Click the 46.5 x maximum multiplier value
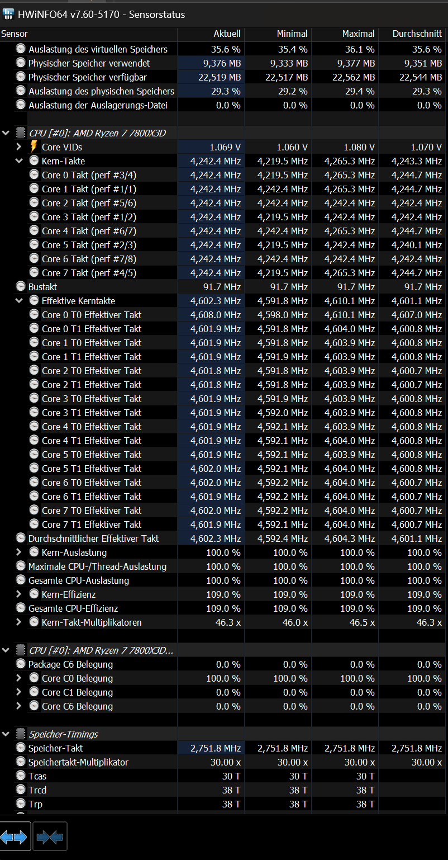 coord(362,622)
